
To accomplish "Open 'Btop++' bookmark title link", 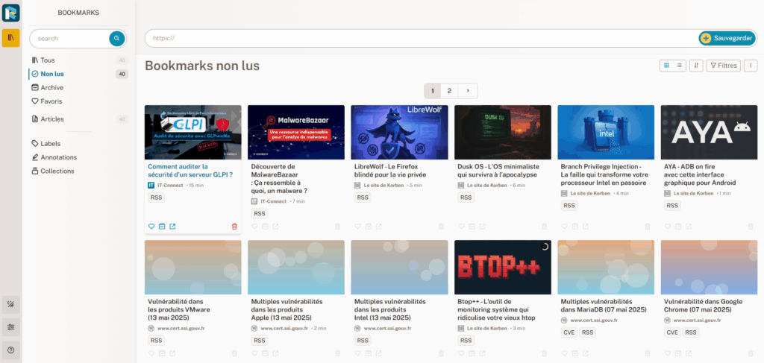I will [496, 309].
